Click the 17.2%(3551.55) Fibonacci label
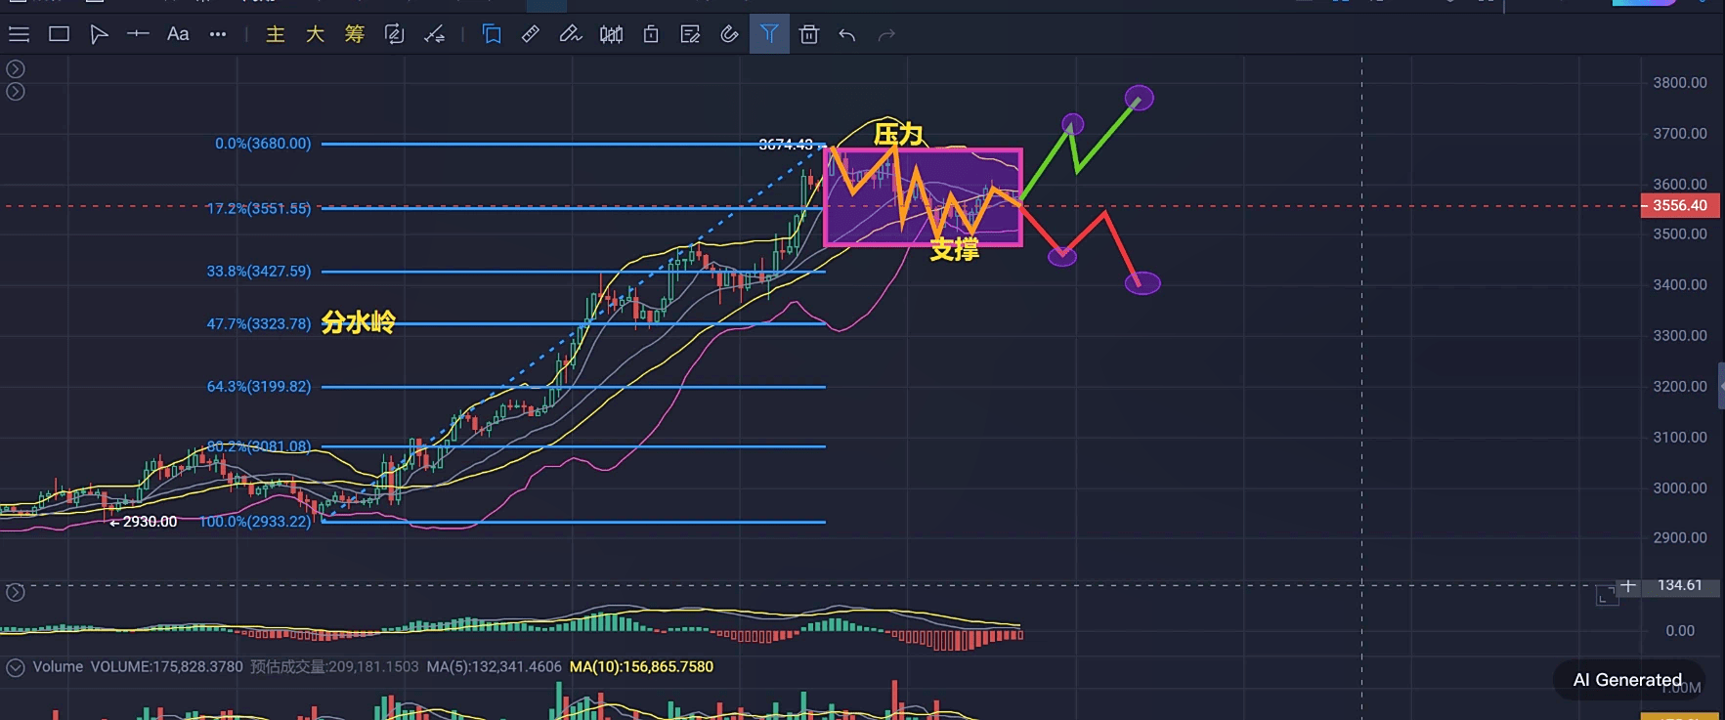Viewport: 1725px width, 720px height. (x=258, y=208)
